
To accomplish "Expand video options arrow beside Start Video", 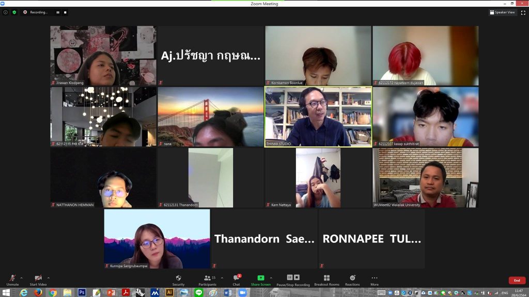I will tap(50, 278).
